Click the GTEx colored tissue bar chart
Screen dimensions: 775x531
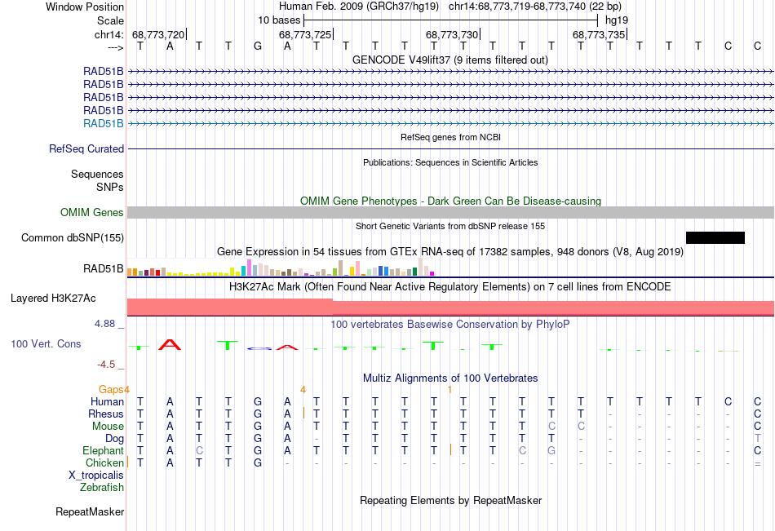(x=281, y=267)
